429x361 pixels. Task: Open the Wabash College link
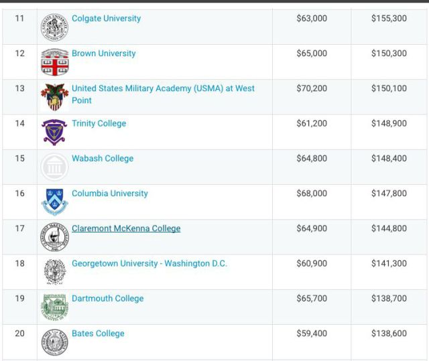103,159
